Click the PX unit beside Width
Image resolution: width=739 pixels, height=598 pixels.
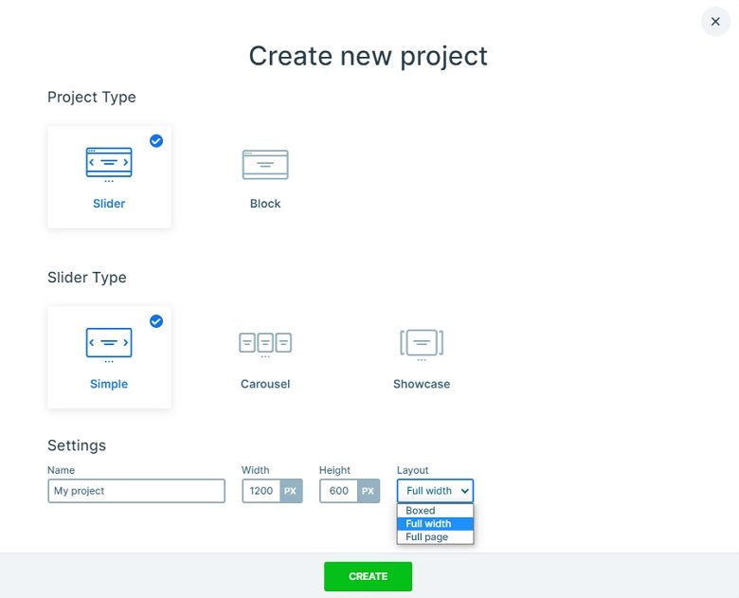[x=290, y=491]
